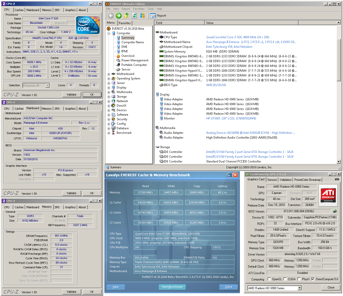The width and height of the screenshot is (343, 296).
Task: Enable the CUDA checkbox in GPU-Z
Action: tap(285, 279)
